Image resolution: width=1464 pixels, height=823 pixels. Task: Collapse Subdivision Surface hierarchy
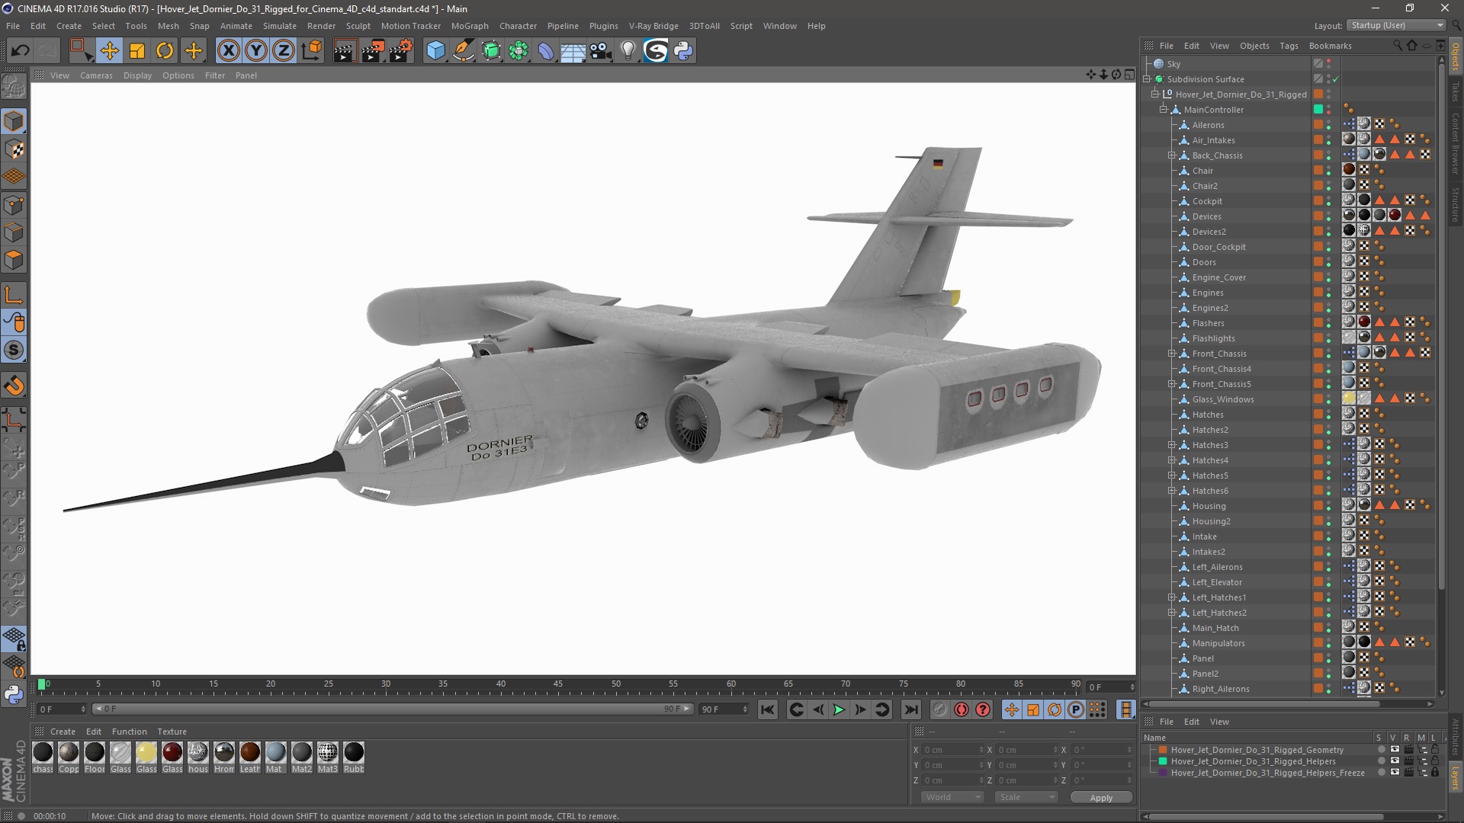1147,79
